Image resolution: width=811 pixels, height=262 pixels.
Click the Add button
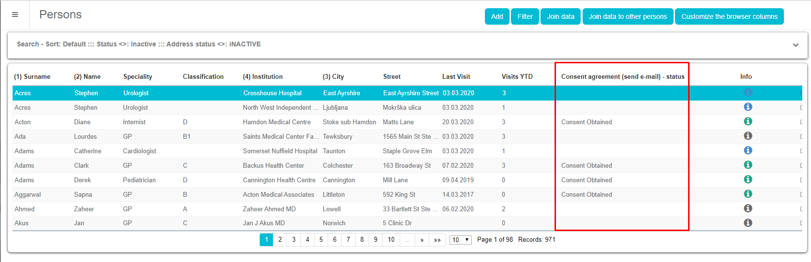[x=497, y=16]
